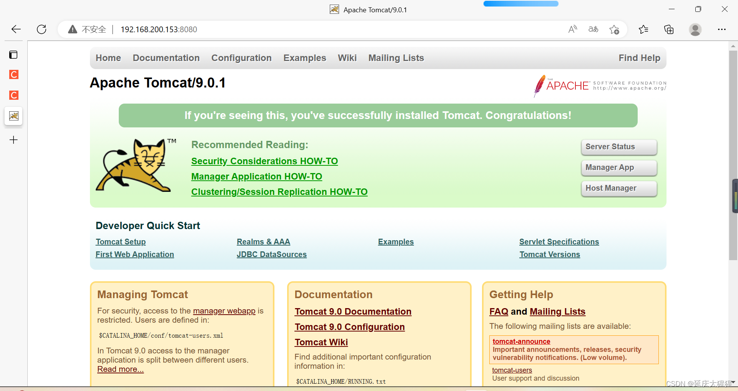Switch to the second CSDN vertical tab

tap(13, 95)
